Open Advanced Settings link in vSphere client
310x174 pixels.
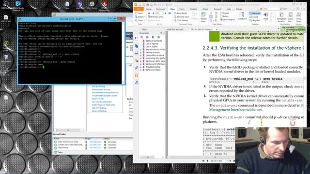tap(99, 111)
